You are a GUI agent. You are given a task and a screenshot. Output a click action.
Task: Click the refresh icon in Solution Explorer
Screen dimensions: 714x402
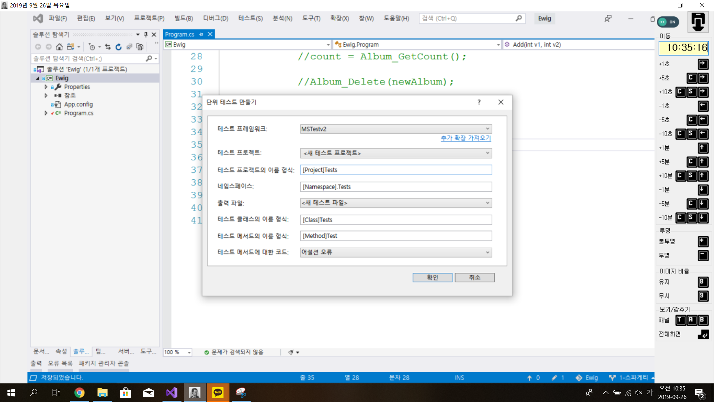tap(118, 47)
